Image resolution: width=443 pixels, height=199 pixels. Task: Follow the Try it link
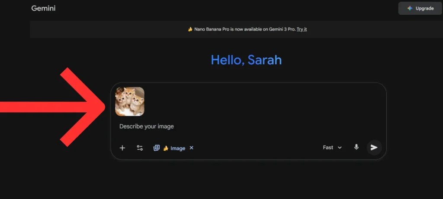302,29
